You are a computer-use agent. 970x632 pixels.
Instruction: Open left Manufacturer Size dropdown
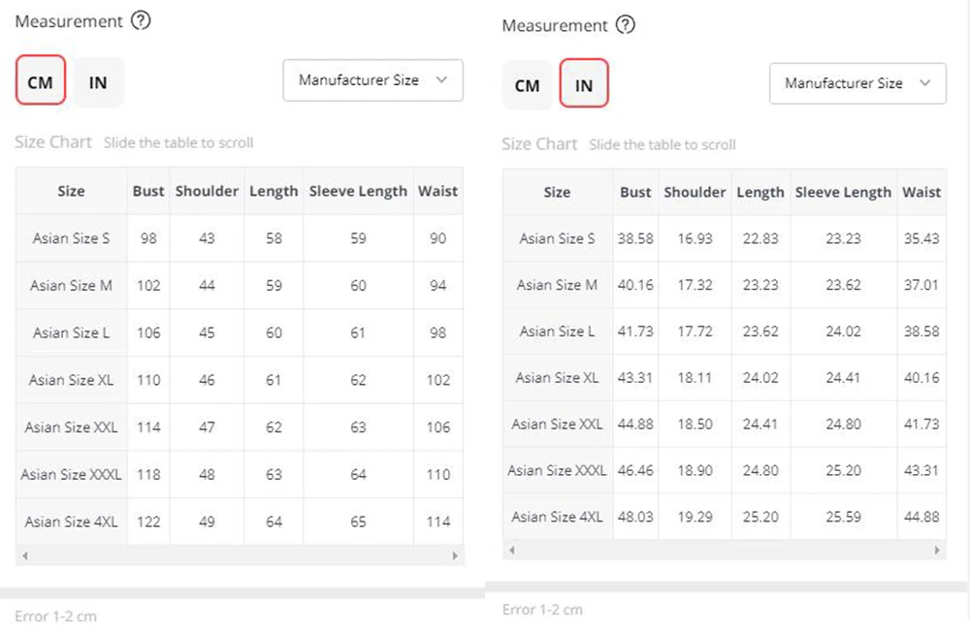coord(372,80)
